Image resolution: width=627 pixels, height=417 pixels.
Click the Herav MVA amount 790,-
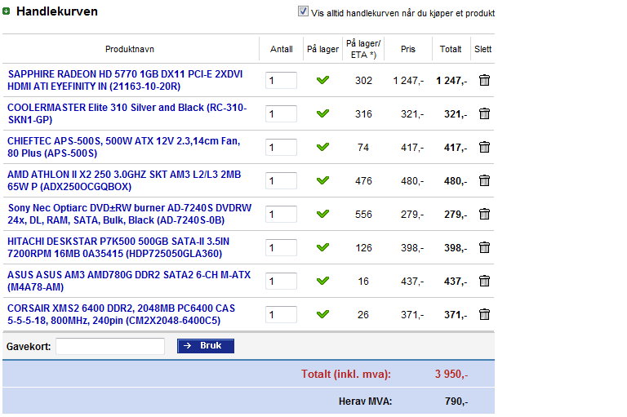tap(456, 401)
